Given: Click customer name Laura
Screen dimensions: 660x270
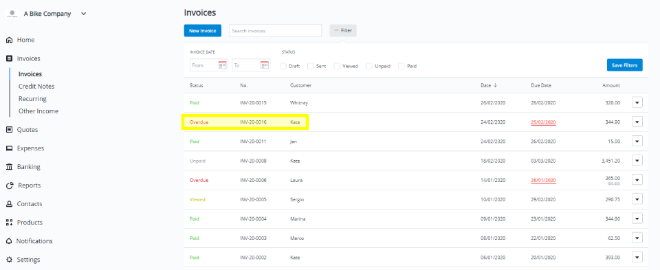Looking at the screenshot, I should click(296, 180).
